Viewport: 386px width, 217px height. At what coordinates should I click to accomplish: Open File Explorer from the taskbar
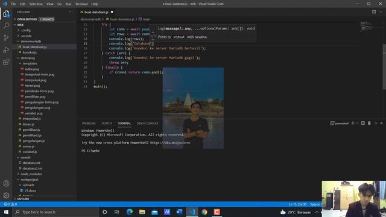142,212
